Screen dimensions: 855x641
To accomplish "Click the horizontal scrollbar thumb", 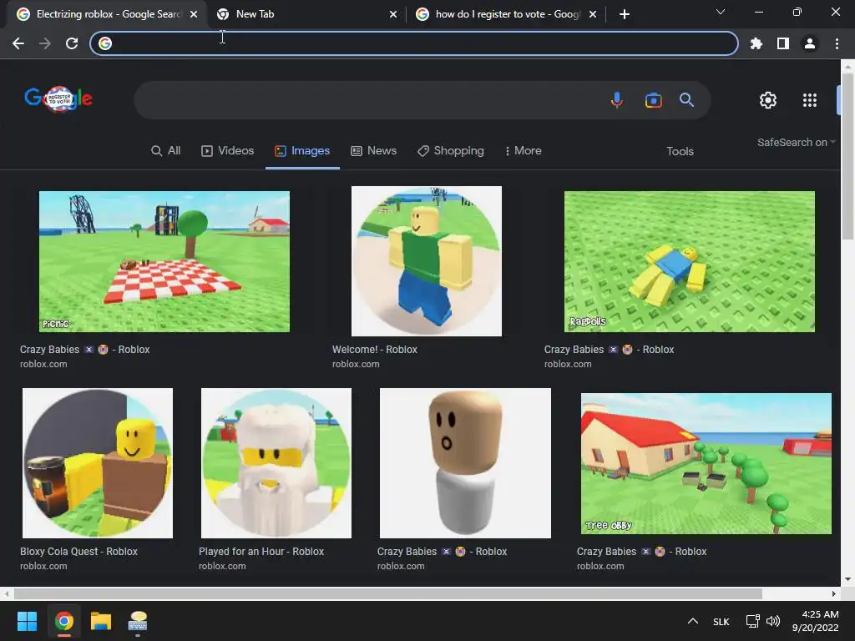I will pyautogui.click(x=387, y=593).
